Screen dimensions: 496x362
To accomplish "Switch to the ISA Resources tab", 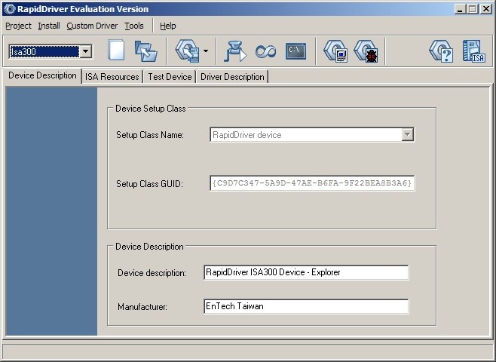I will point(112,77).
